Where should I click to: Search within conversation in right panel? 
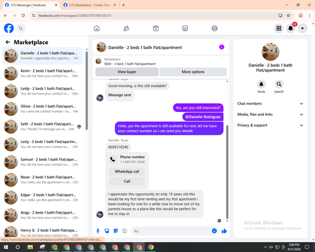(279, 84)
